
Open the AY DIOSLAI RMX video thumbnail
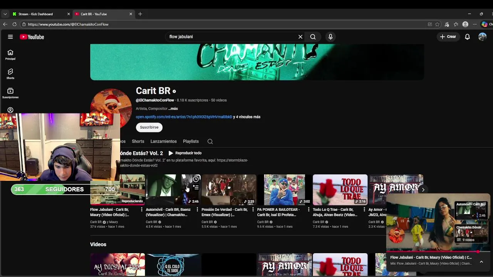pyautogui.click(x=117, y=265)
